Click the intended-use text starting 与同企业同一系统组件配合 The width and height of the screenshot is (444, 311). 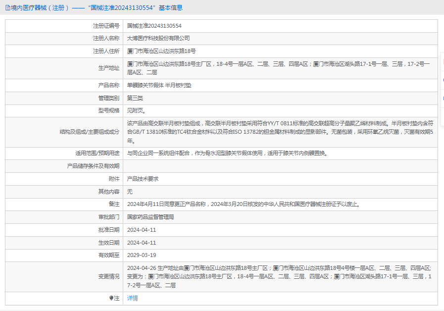coord(227,153)
